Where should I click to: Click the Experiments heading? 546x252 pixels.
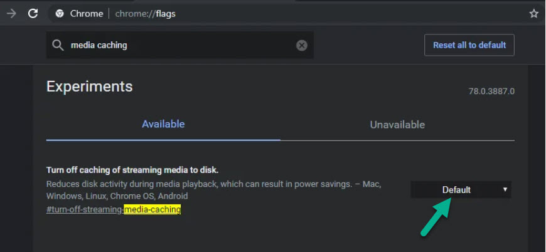coord(90,86)
